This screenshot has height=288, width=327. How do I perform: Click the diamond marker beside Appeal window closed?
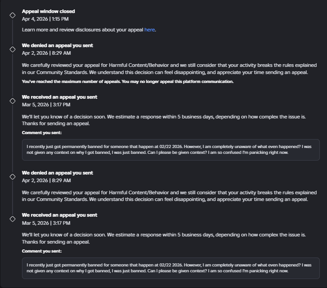click(x=13, y=15)
